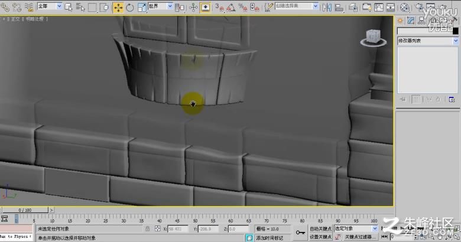This screenshot has height=242, width=461.
Task: Click the ViewCube in viewport
Action: [x=374, y=38]
